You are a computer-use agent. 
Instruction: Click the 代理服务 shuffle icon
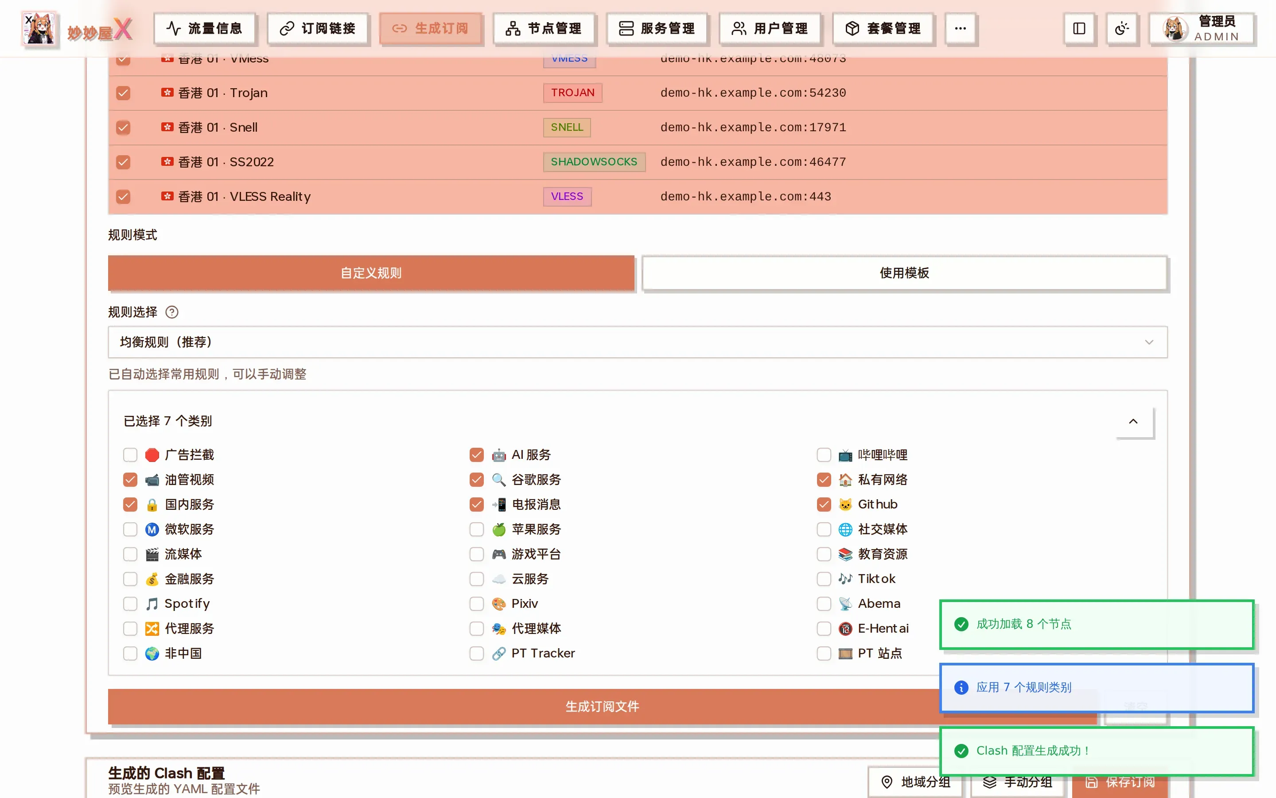pyautogui.click(x=152, y=628)
